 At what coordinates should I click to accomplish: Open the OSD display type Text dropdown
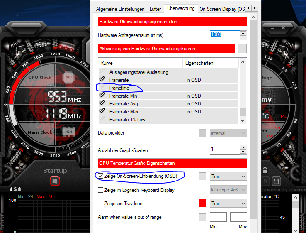(228, 177)
